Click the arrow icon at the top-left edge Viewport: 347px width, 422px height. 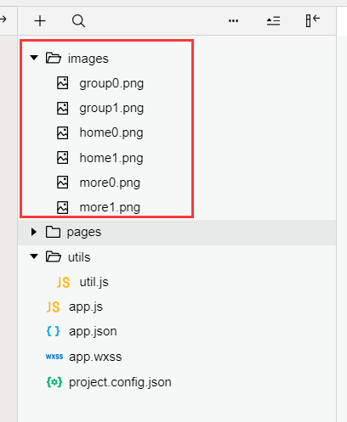[3, 20]
